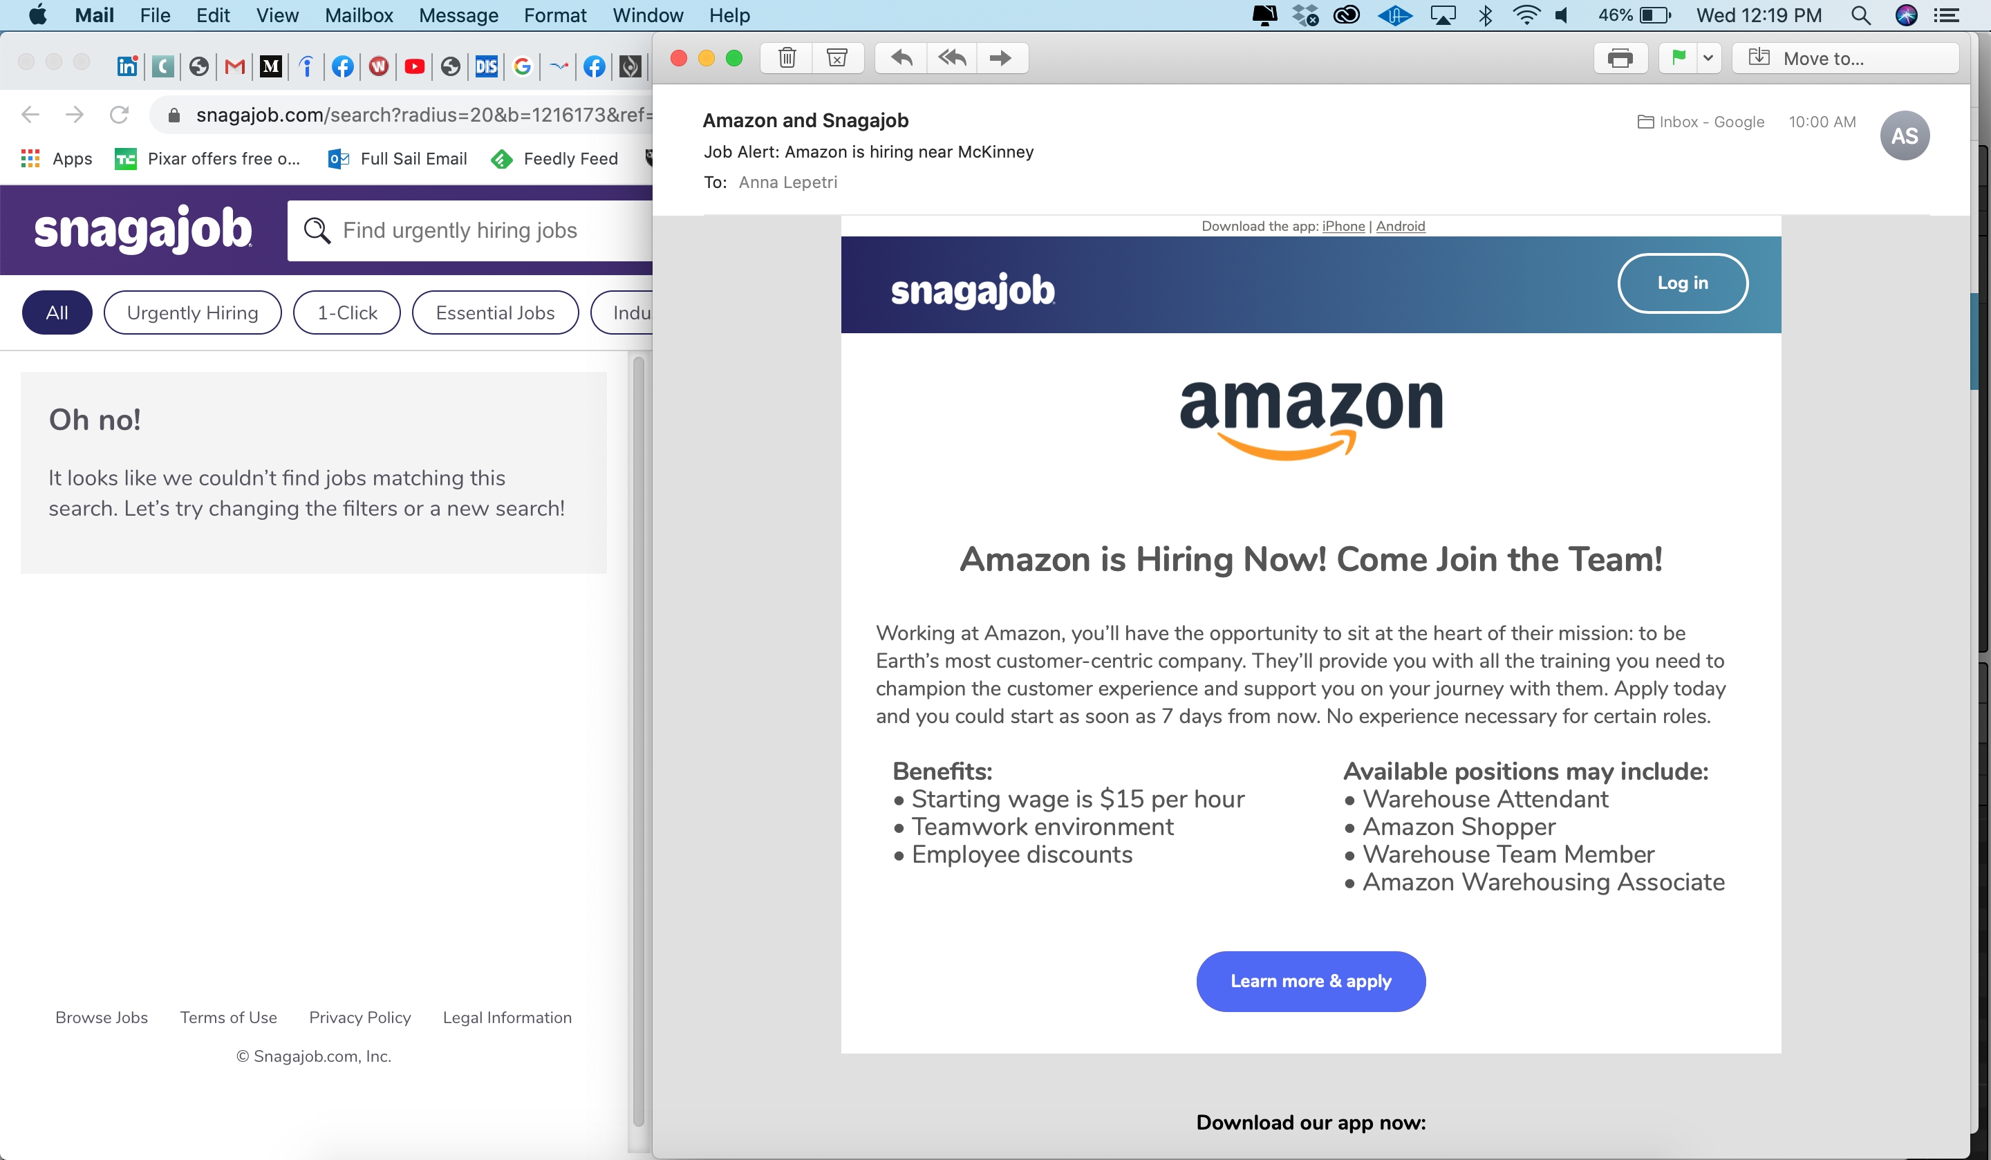This screenshot has width=1991, height=1160.
Task: Click the Learn more & apply button
Action: (x=1311, y=981)
